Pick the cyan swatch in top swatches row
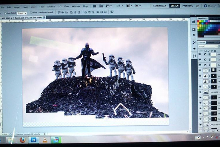This screenshot has width=220, height=147. (x=204, y=21)
